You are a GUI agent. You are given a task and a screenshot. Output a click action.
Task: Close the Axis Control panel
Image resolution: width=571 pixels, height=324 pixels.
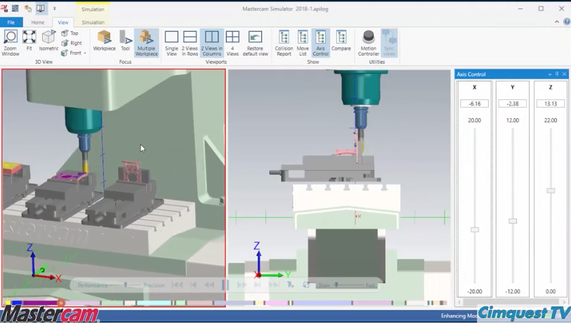pyautogui.click(x=564, y=74)
